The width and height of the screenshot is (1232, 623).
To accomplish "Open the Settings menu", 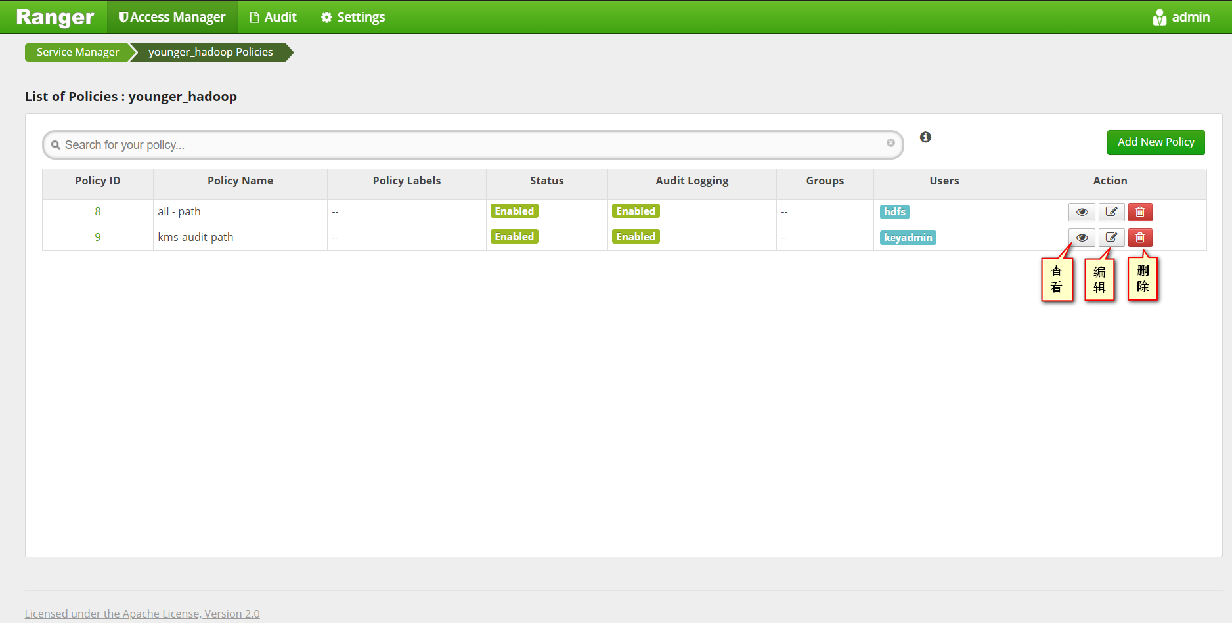I will pos(352,16).
